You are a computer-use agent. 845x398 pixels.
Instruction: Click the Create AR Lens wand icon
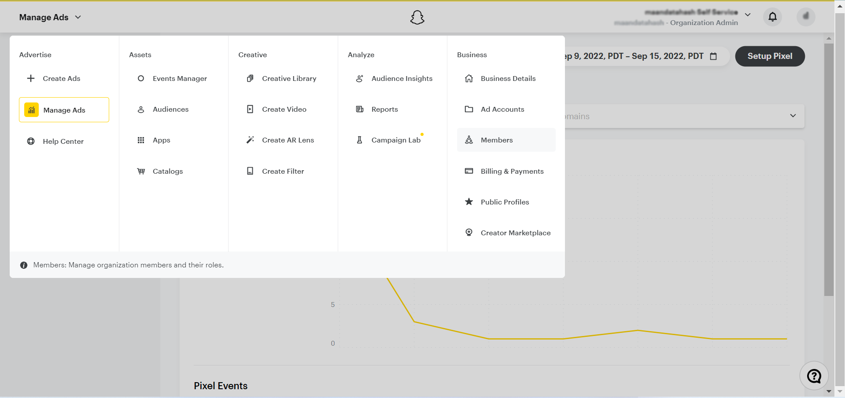(250, 140)
